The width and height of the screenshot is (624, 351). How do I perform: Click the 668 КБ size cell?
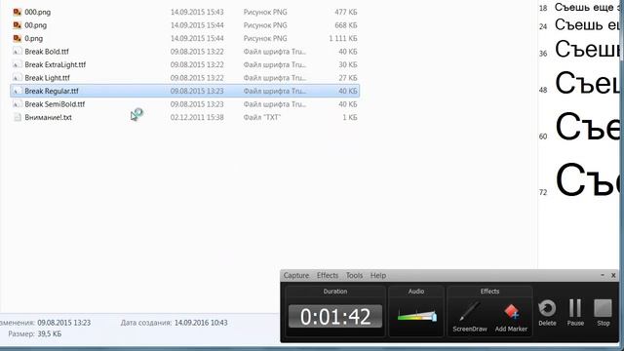tap(346, 25)
